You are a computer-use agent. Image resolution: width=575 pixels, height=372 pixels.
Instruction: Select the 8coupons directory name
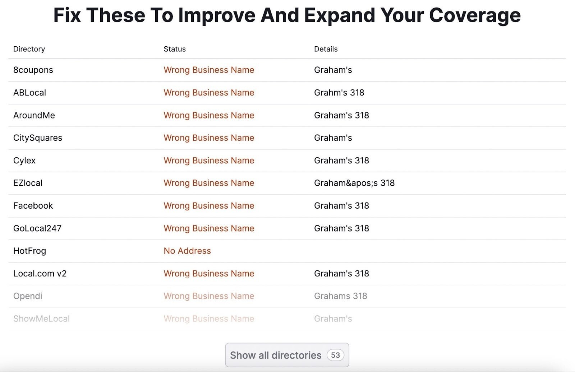pos(33,70)
